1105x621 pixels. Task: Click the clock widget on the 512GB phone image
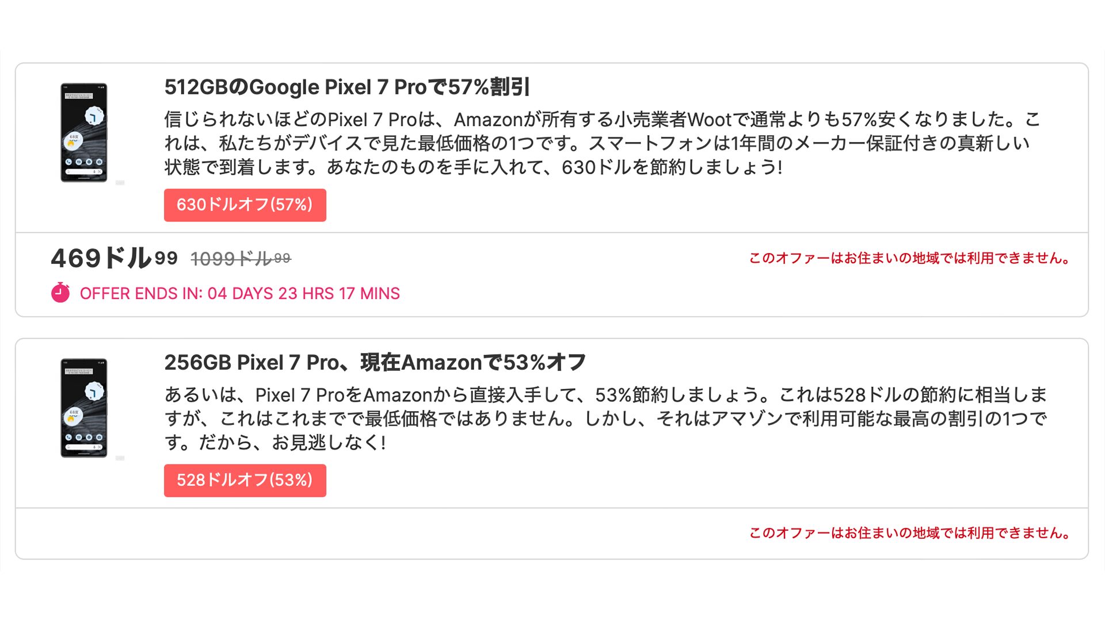click(x=94, y=116)
